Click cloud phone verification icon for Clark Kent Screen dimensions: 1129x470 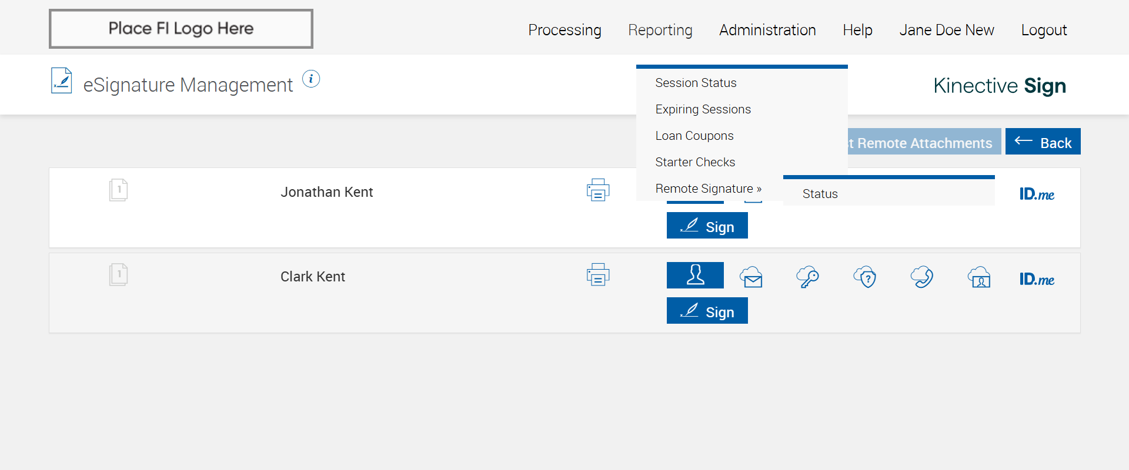[x=921, y=277]
